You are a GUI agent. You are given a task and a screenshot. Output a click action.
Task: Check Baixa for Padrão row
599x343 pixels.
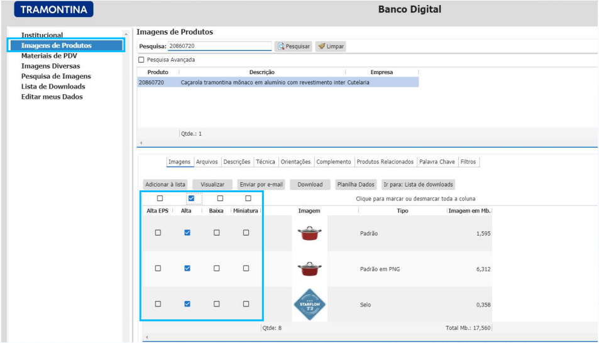point(217,232)
